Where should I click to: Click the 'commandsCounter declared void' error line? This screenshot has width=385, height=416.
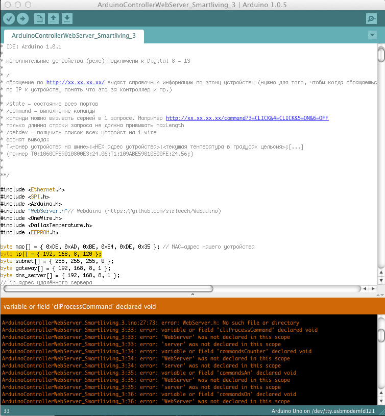[x=157, y=352]
